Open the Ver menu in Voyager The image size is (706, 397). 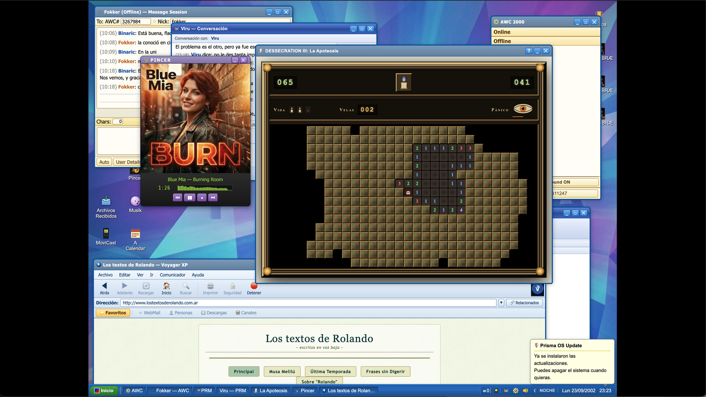click(140, 275)
